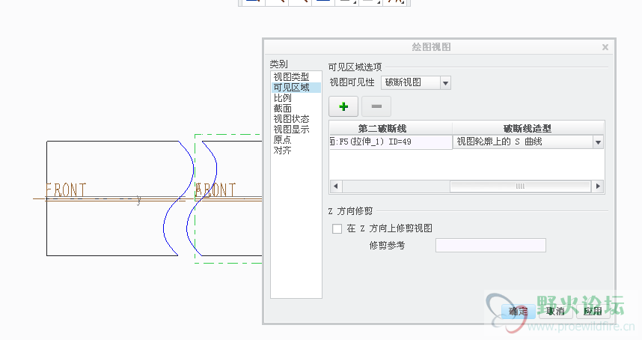Click the 取消 button

pos(556,312)
